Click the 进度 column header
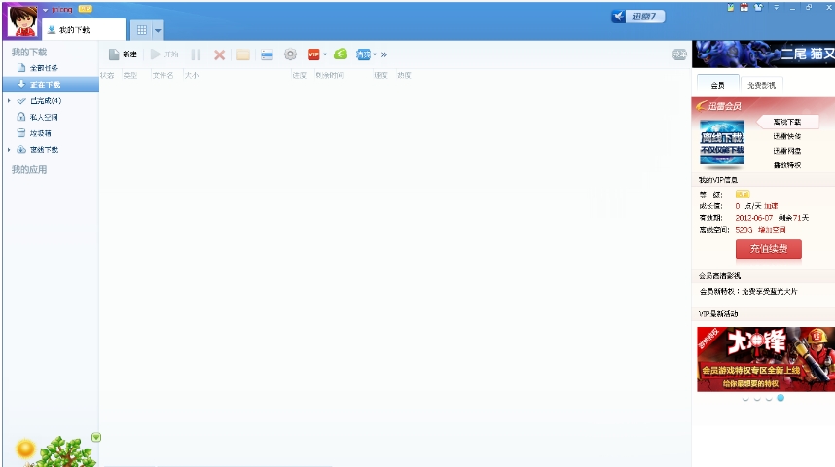Viewport: 835px width, 467px height. click(300, 75)
